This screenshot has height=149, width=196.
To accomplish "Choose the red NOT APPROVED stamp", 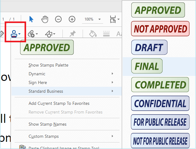I will 160,29.
